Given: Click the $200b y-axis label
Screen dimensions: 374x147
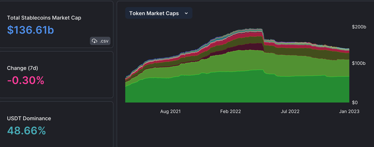Looking at the screenshot, I should click(x=359, y=27).
